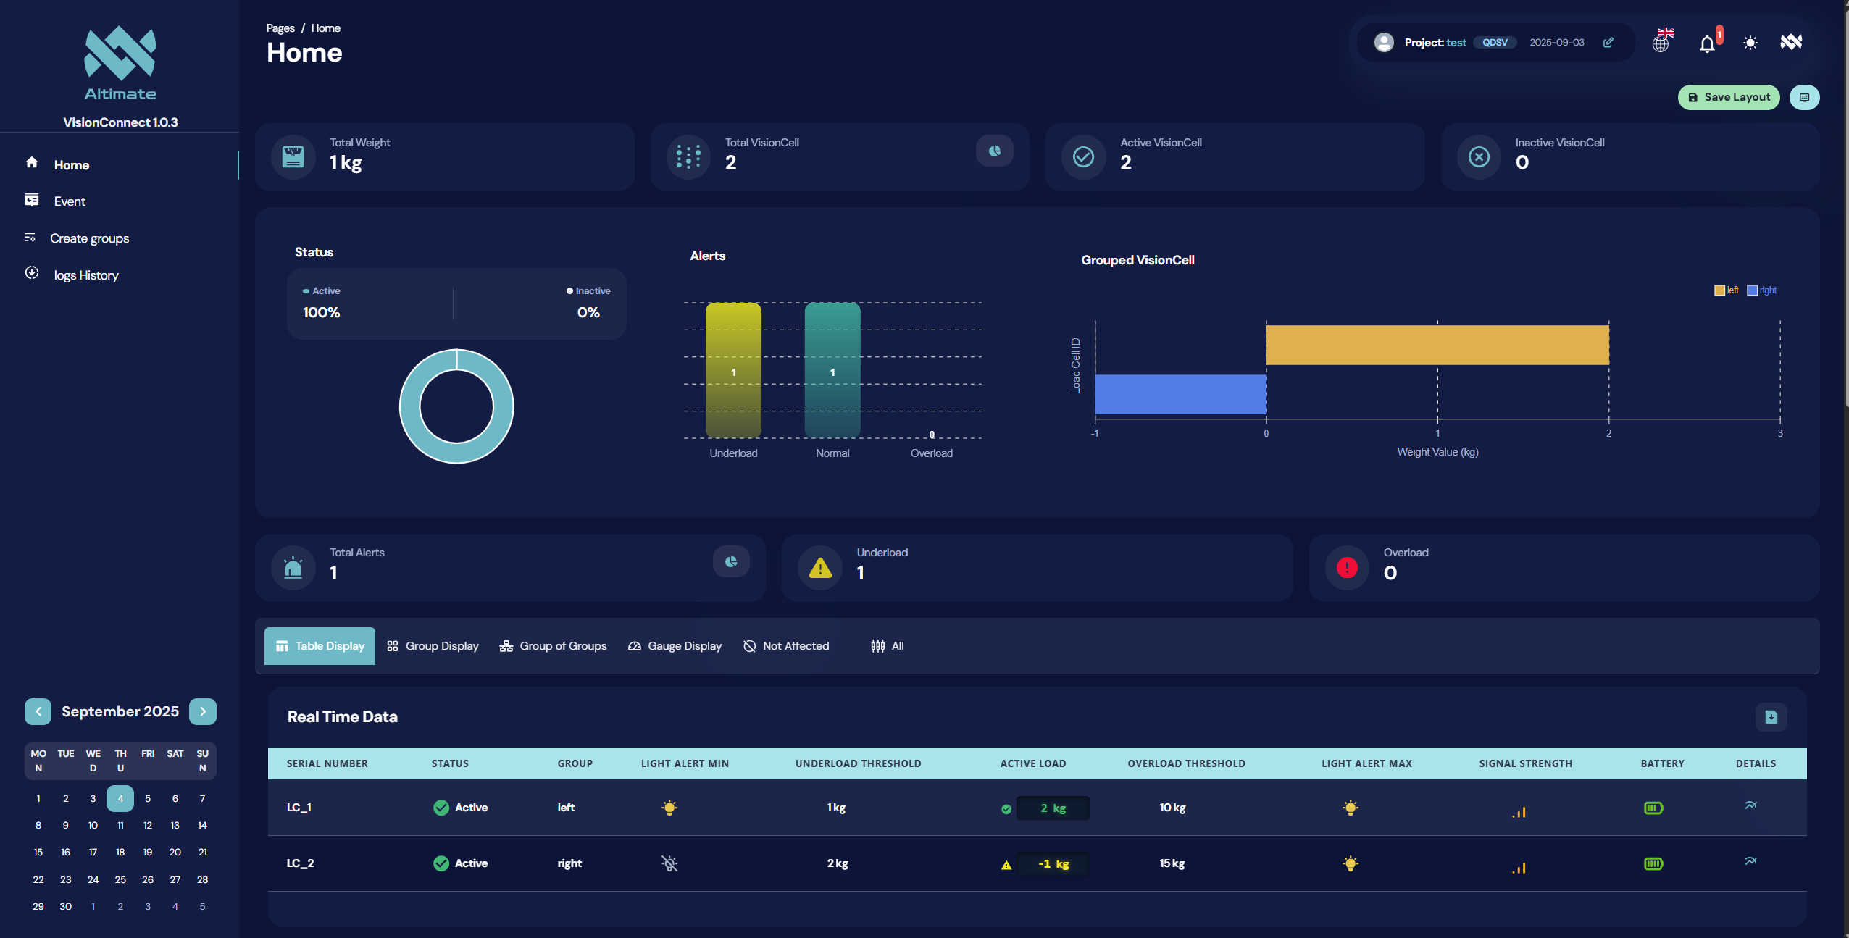Toggle the light/dark theme sun icon

[1750, 43]
